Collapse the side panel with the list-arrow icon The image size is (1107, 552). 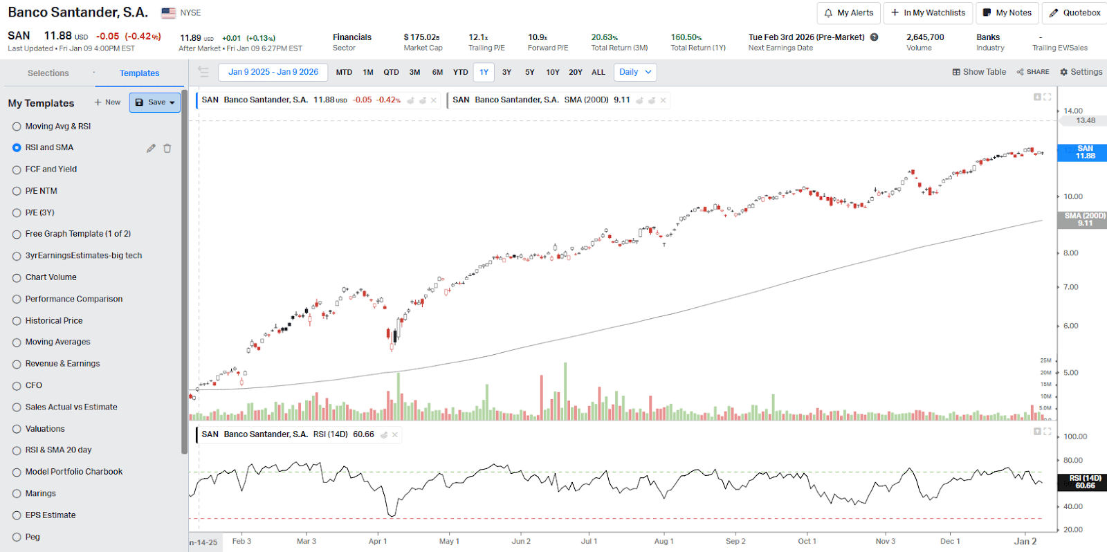point(203,71)
